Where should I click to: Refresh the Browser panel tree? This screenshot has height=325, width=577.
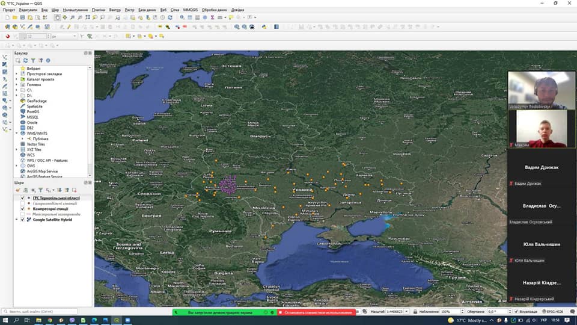click(x=25, y=60)
